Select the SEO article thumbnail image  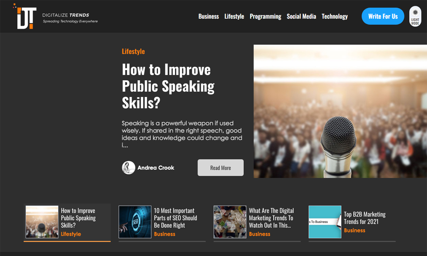click(x=135, y=222)
